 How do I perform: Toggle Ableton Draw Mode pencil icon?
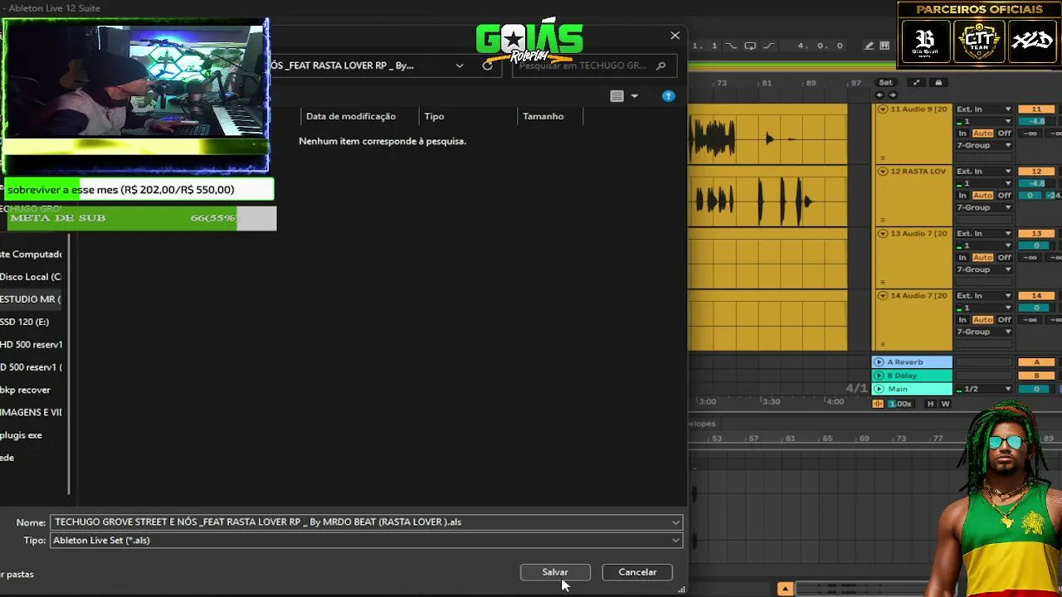tap(869, 46)
